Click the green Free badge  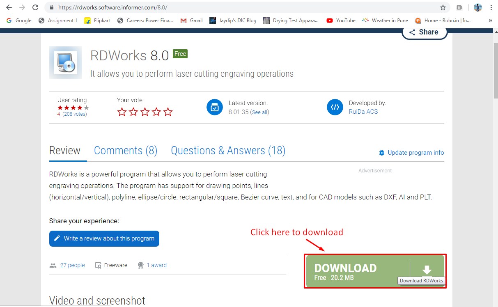(180, 54)
